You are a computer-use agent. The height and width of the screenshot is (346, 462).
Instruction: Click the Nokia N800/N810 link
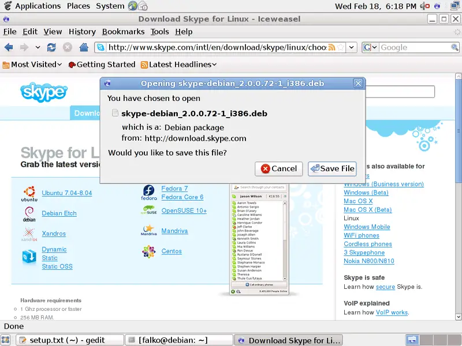369,261
